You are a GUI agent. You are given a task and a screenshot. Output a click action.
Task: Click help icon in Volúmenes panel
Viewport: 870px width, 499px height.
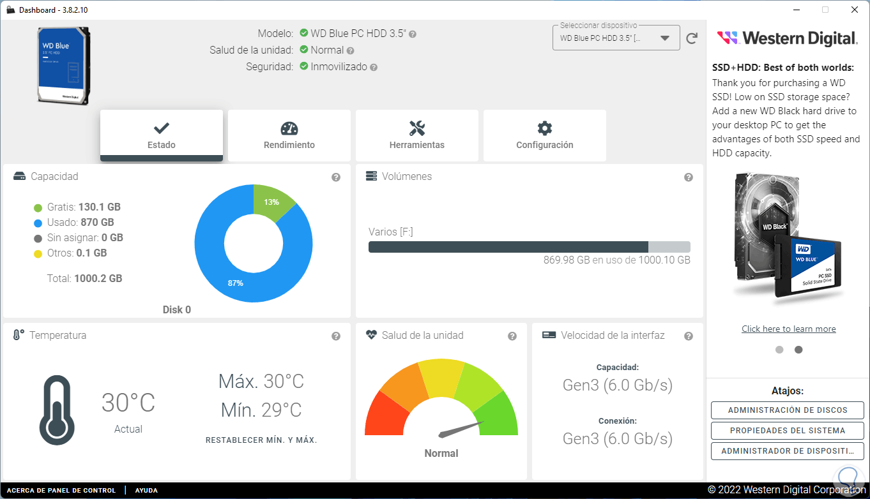tap(689, 177)
